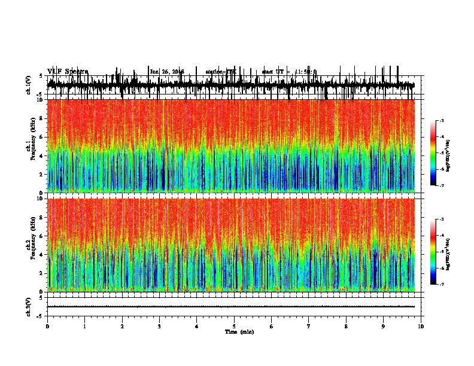Click the ch.2 'Frequency (kHz)' axis label
The width and height of the screenshot is (474, 366).
pyautogui.click(x=33, y=238)
